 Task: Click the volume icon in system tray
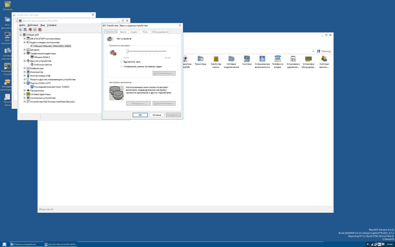368,244
